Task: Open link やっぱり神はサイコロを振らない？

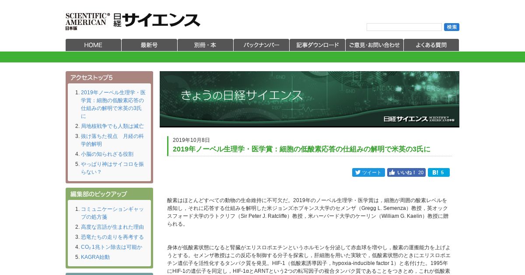Action: pos(112,168)
